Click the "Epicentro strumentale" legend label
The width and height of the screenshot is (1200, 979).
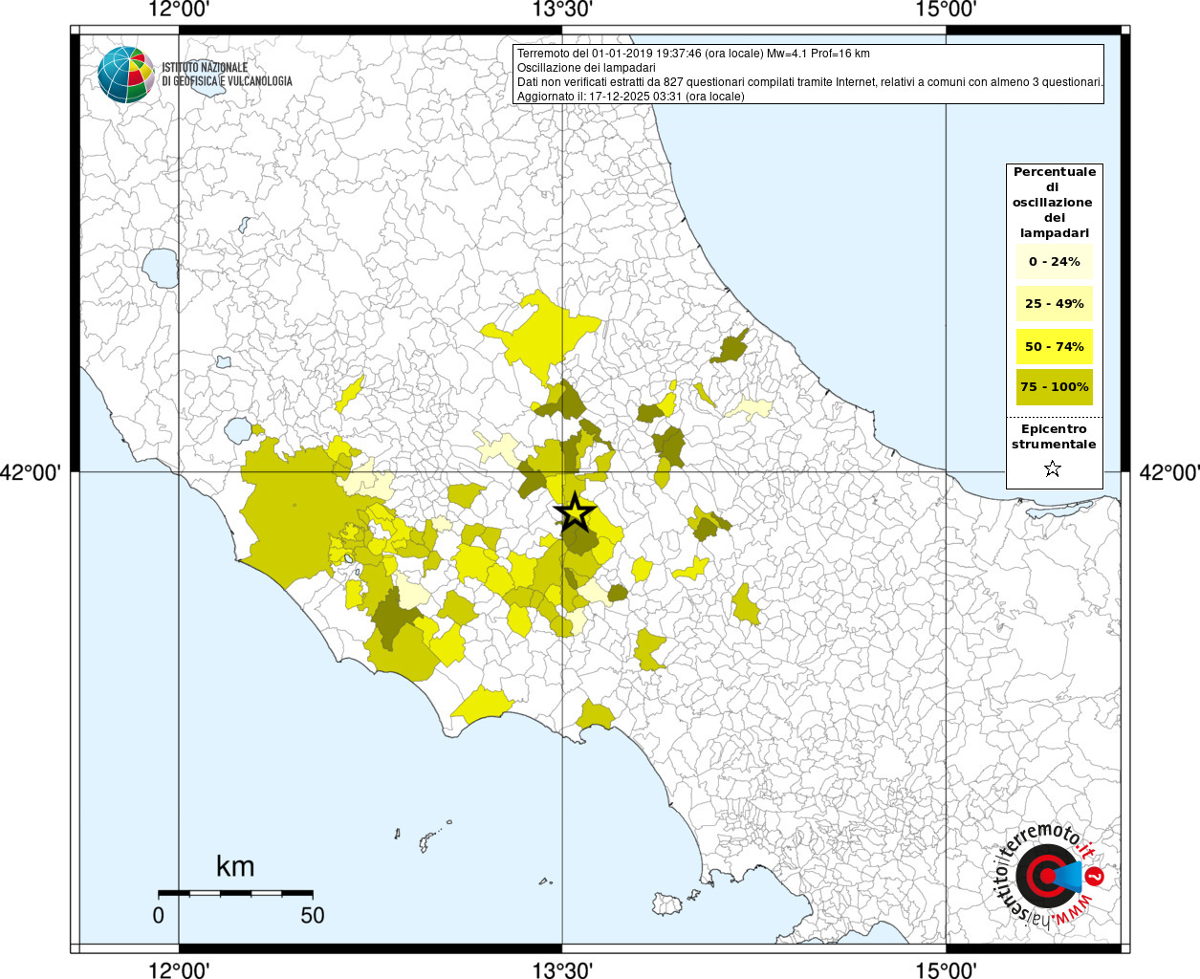click(1054, 437)
